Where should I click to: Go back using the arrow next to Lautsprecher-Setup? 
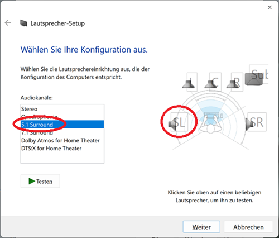(8, 23)
